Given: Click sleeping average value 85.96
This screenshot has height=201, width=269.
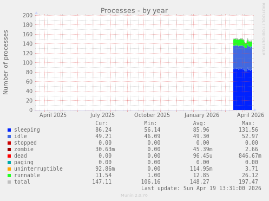Looking at the screenshot, I should (x=201, y=130).
